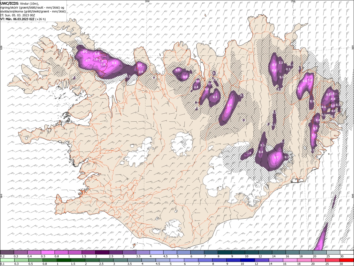Click the '0.1' label under bottom legend row
This screenshot has height=266, width=354.
click(2, 264)
